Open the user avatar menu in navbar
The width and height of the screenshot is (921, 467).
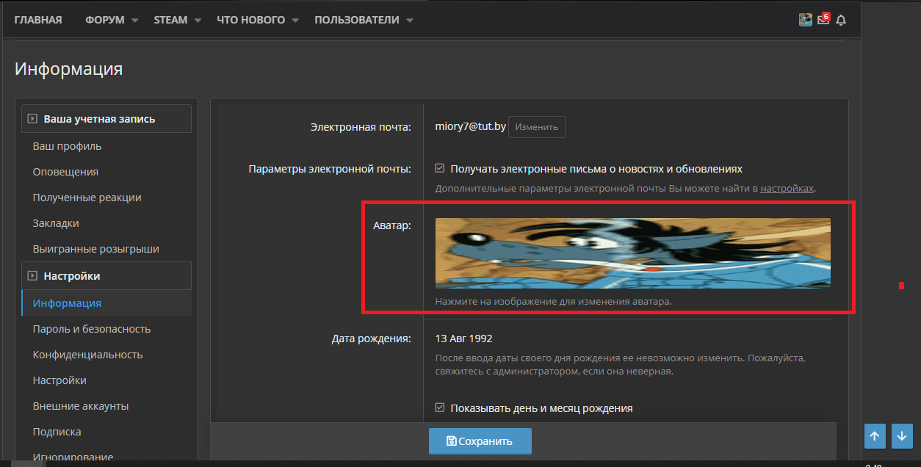[806, 20]
